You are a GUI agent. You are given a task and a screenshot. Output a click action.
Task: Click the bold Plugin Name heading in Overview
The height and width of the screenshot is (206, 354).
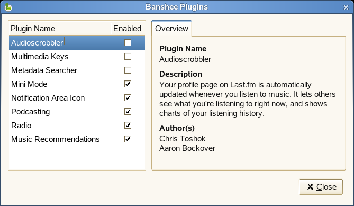click(183, 49)
